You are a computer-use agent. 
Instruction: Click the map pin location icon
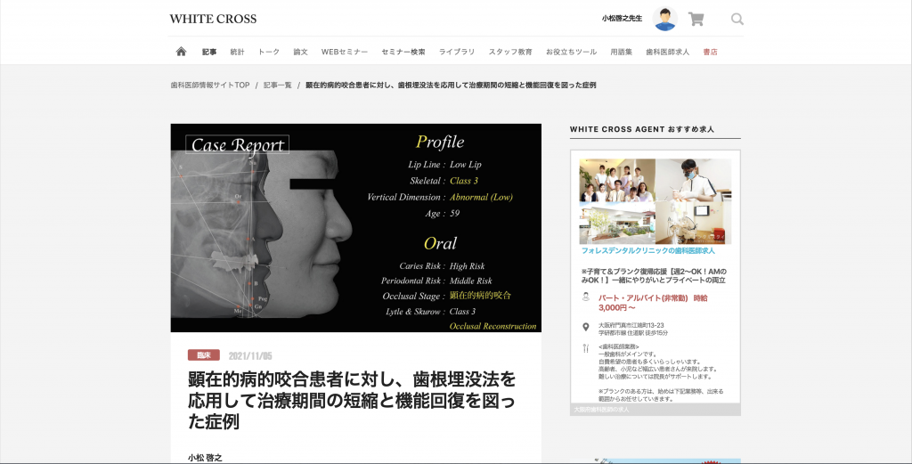(x=586, y=328)
